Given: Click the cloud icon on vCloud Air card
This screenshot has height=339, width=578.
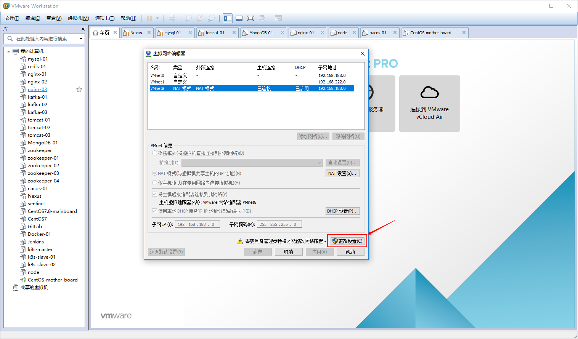Looking at the screenshot, I should click(x=430, y=92).
